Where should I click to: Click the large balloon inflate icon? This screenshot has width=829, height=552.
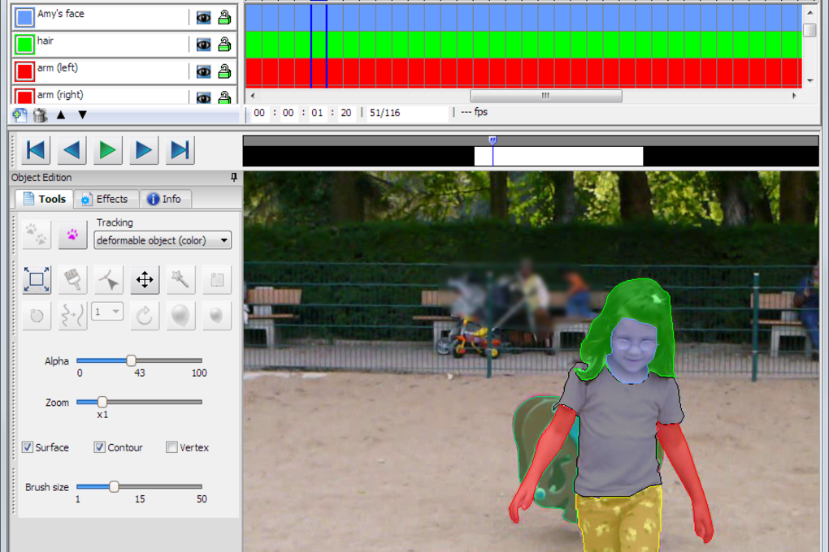(x=180, y=316)
